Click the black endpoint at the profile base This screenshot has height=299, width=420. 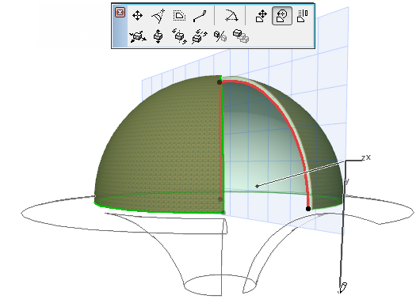(308, 209)
